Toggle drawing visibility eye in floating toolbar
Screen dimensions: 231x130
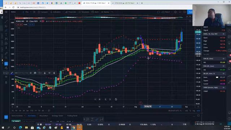49,73
